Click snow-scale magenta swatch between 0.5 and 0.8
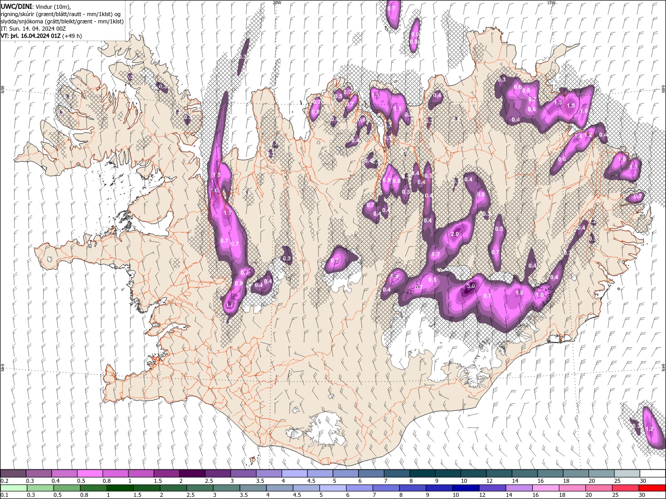 tap(89, 474)
